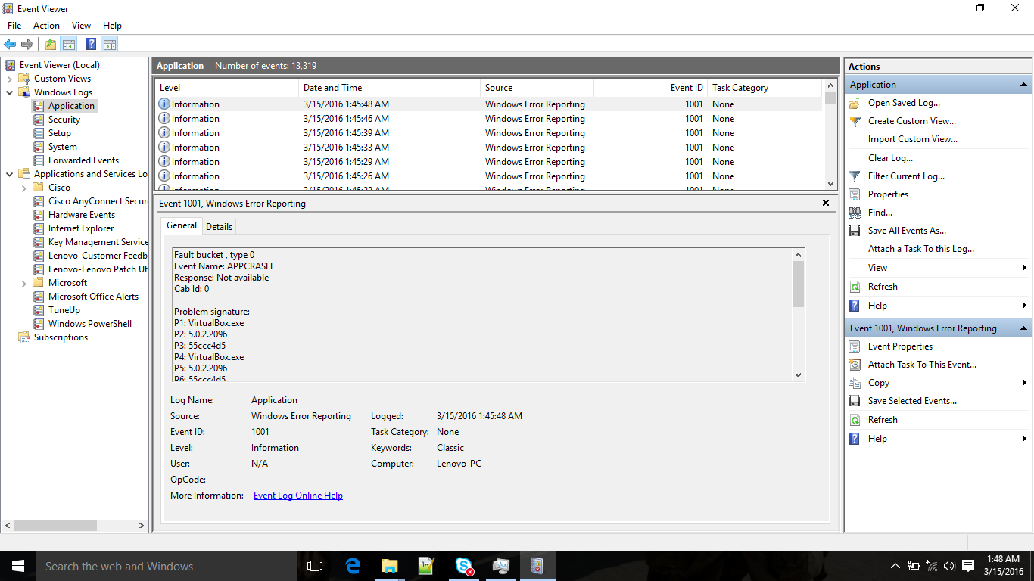Collapse the Windows Logs node
The width and height of the screenshot is (1034, 581).
point(9,92)
